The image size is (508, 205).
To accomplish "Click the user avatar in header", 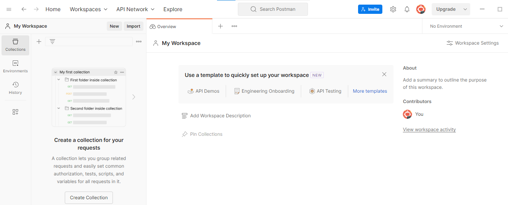I will point(421,9).
